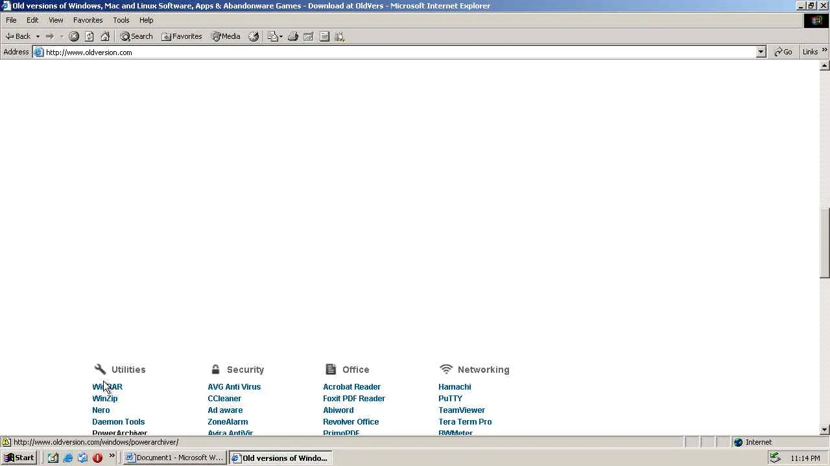
Task: Click the Security category heading
Action: click(x=245, y=370)
